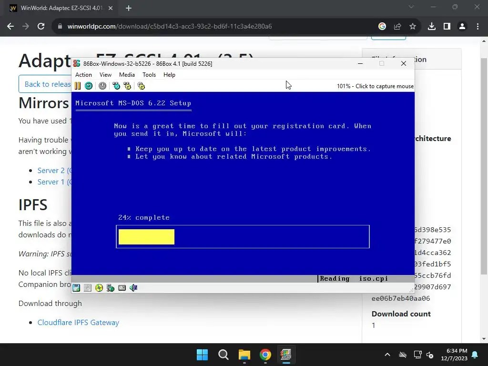
Task: Open the Chrome profile menu
Action: click(x=462, y=27)
